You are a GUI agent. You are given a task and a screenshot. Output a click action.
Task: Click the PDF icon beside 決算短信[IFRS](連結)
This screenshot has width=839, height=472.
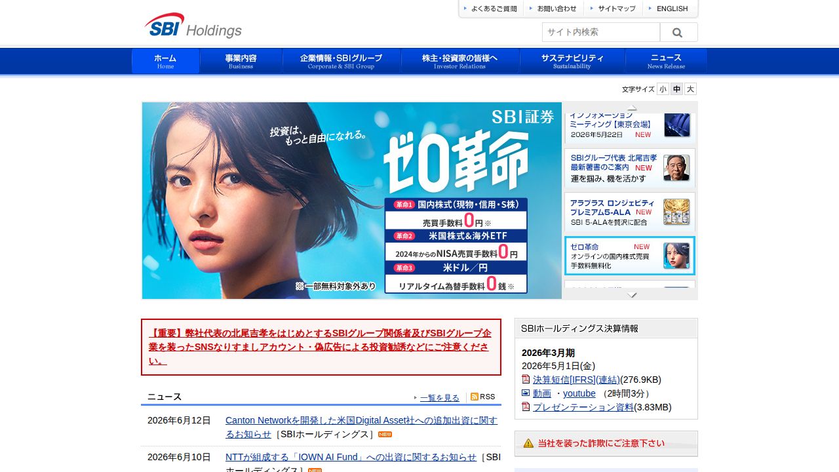(526, 379)
